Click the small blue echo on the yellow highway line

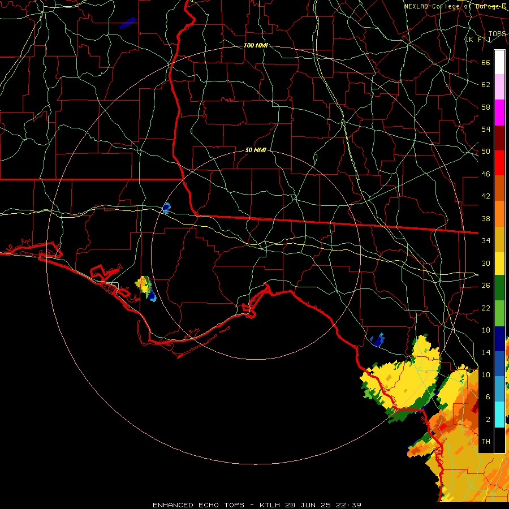tap(166, 208)
